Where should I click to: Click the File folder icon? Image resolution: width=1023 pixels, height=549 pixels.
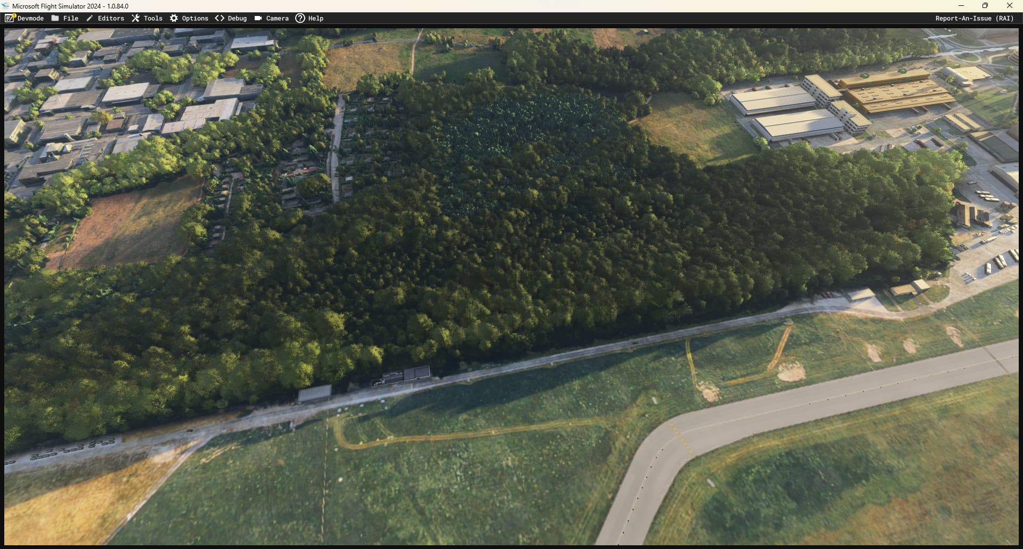point(55,18)
